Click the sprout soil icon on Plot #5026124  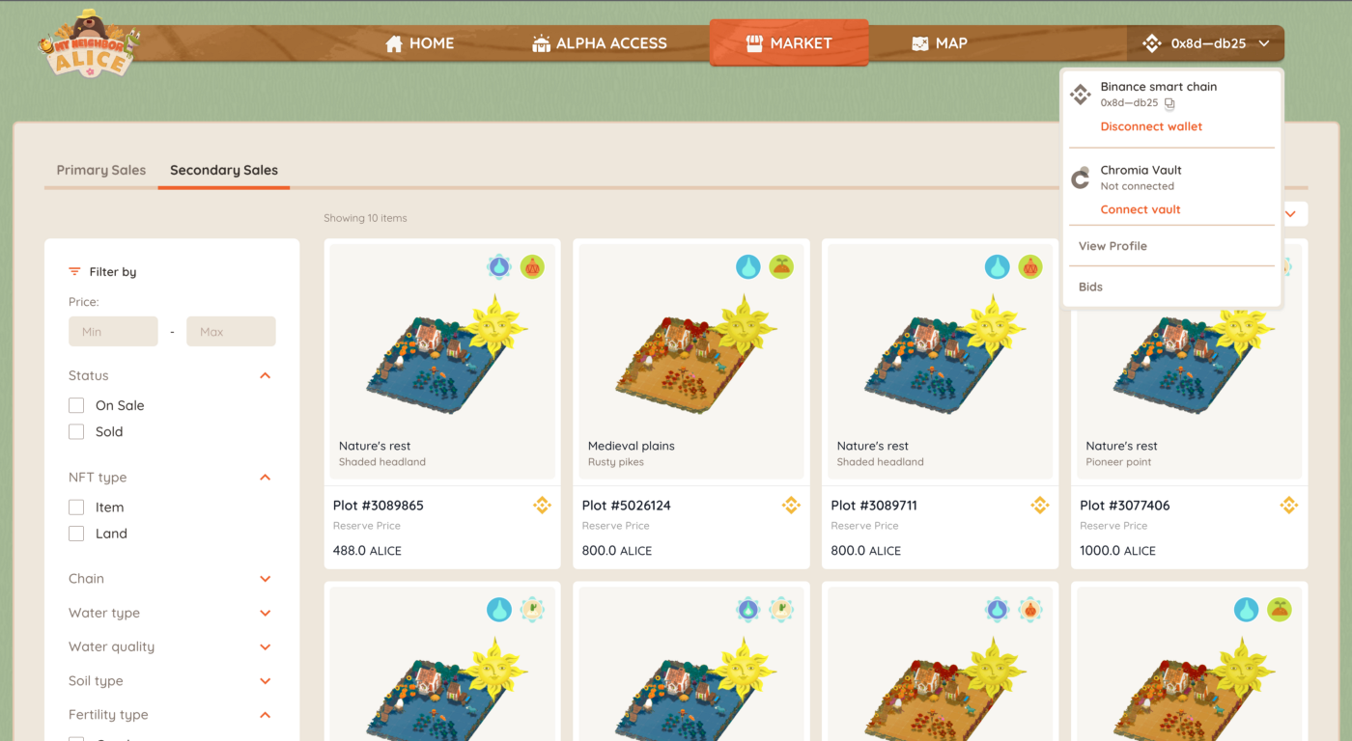click(781, 267)
